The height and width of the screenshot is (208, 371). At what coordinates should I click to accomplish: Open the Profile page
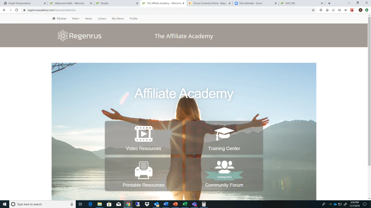[133, 18]
